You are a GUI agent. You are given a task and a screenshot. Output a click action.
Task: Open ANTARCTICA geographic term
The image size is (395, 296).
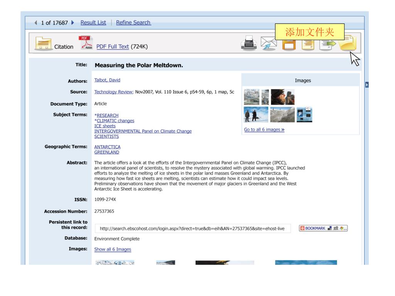pos(107,147)
